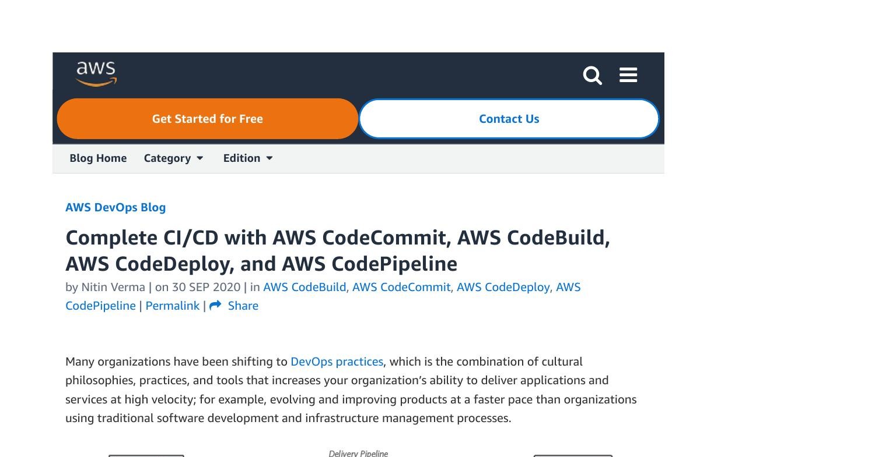Click the Complete CI/CD article title
Image resolution: width=875 pixels, height=457 pixels.
coord(337,250)
